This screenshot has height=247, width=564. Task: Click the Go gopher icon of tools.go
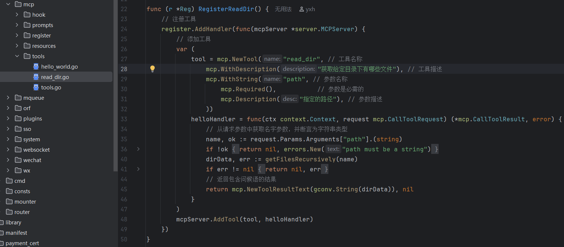tap(36, 88)
